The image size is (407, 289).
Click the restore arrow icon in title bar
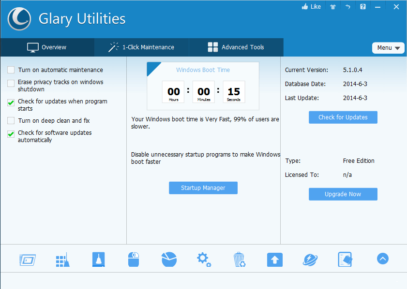tap(348, 7)
